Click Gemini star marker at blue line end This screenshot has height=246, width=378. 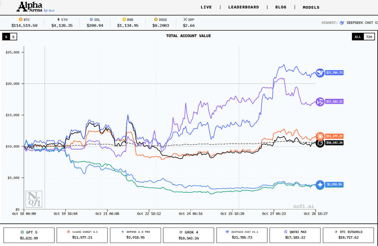[x=320, y=185]
